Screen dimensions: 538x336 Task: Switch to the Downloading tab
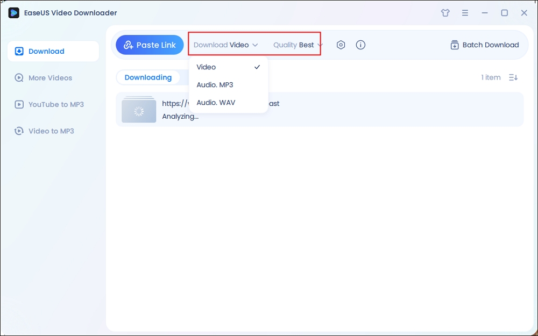pos(148,77)
